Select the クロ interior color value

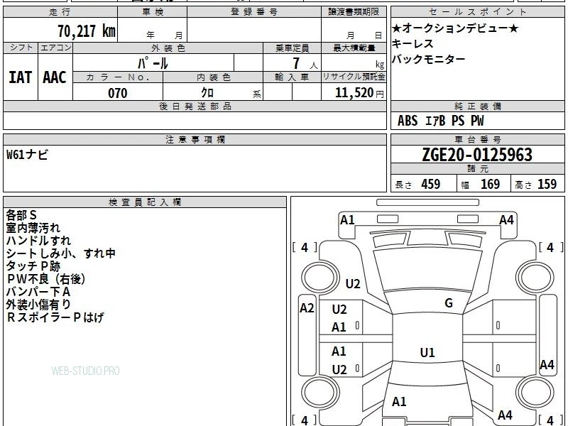pos(207,92)
